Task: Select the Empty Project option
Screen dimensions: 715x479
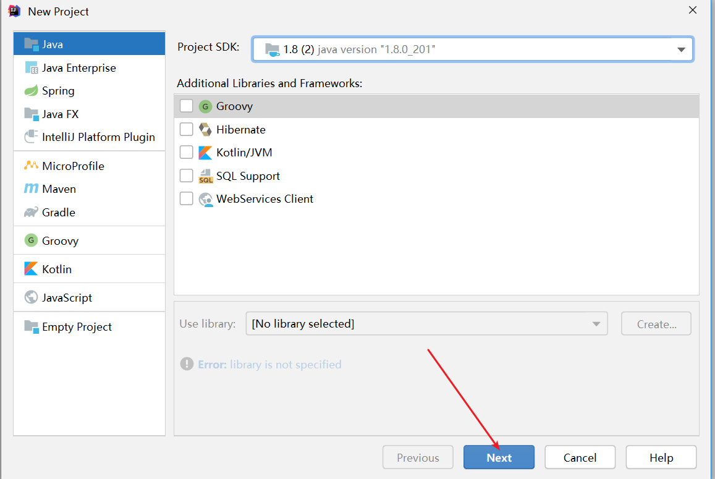Action: (90, 326)
